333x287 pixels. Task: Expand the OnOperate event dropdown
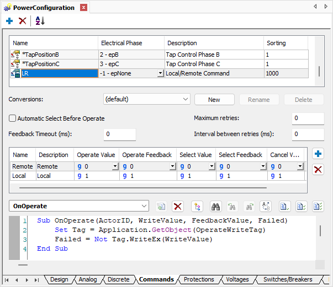coord(144,205)
